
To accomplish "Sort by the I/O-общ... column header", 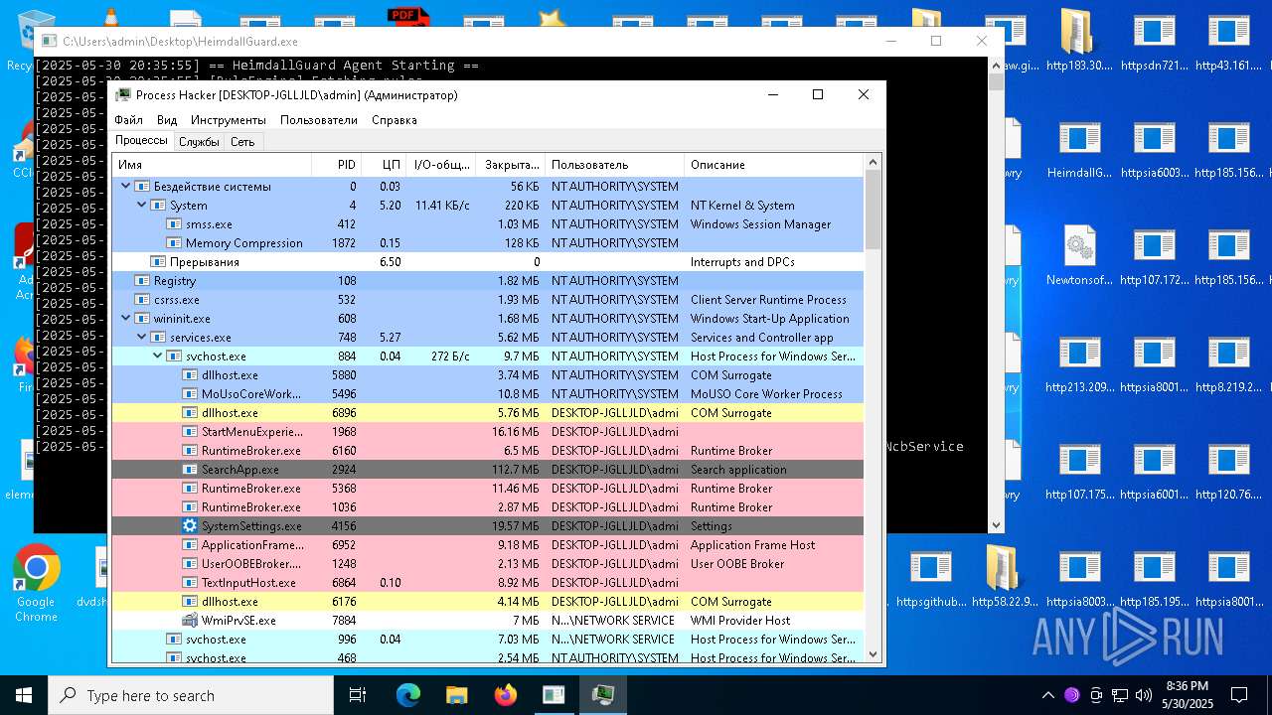I will tap(442, 165).
